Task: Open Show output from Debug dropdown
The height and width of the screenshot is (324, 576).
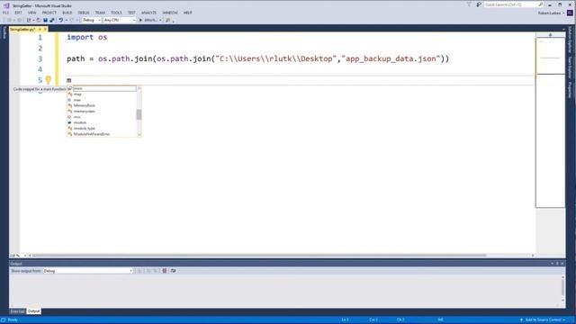Action: click(x=88, y=271)
